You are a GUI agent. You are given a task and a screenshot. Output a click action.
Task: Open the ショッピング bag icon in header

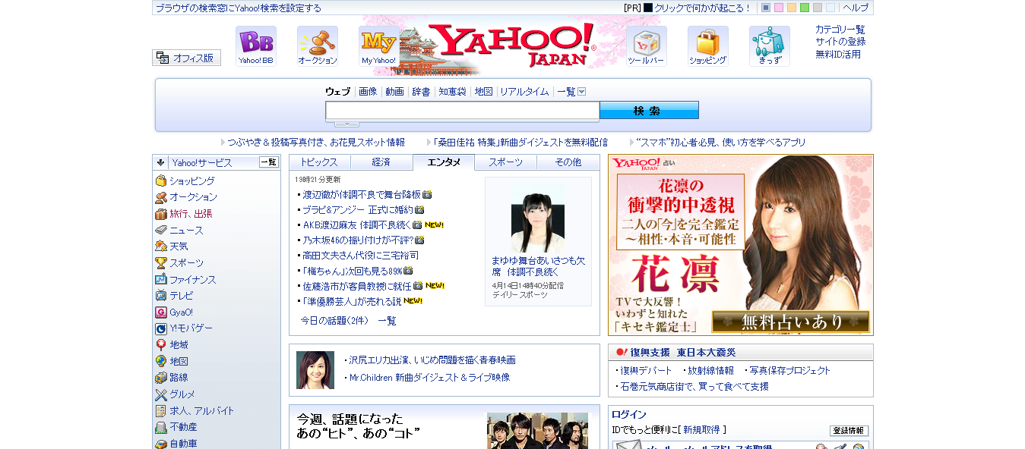pos(708,46)
